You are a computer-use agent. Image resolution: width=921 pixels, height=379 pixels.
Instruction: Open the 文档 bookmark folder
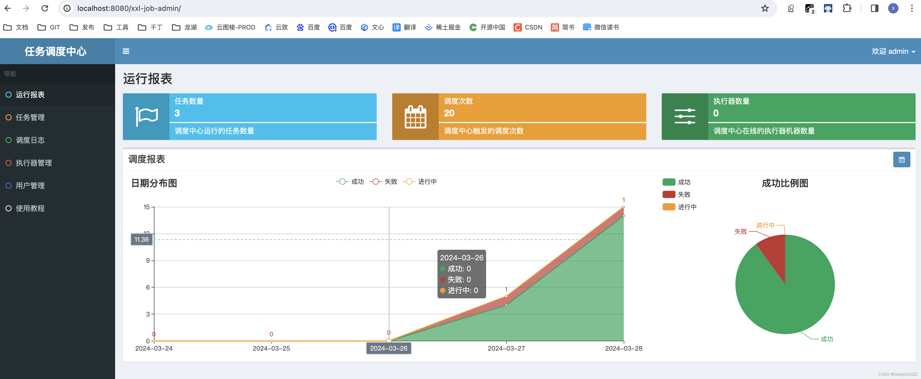point(16,27)
